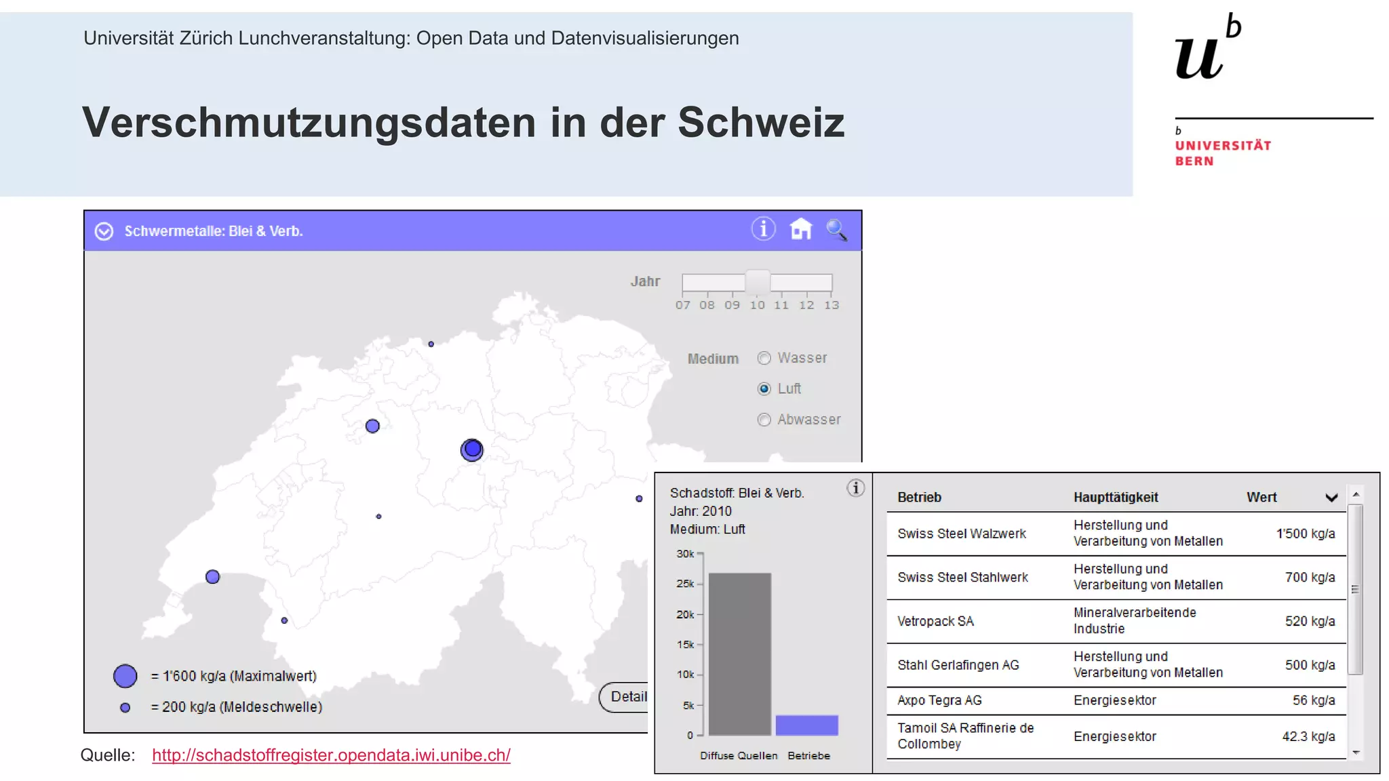The height and width of the screenshot is (781, 1389).
Task: Click table scrollbar down arrow
Action: (1356, 753)
